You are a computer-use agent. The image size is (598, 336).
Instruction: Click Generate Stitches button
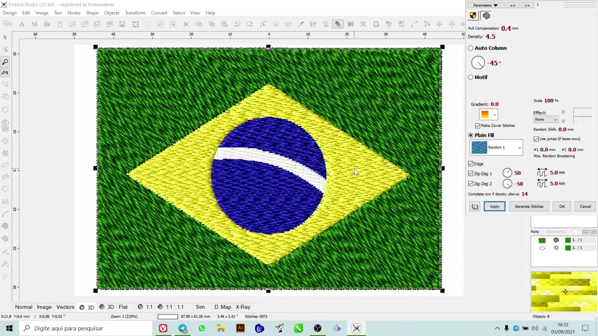coord(529,206)
